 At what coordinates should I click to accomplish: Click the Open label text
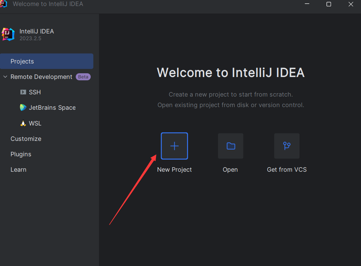click(230, 170)
